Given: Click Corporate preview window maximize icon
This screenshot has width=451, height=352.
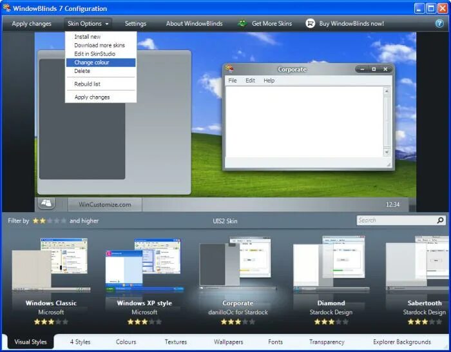Looking at the screenshot, I should pos(374,70).
